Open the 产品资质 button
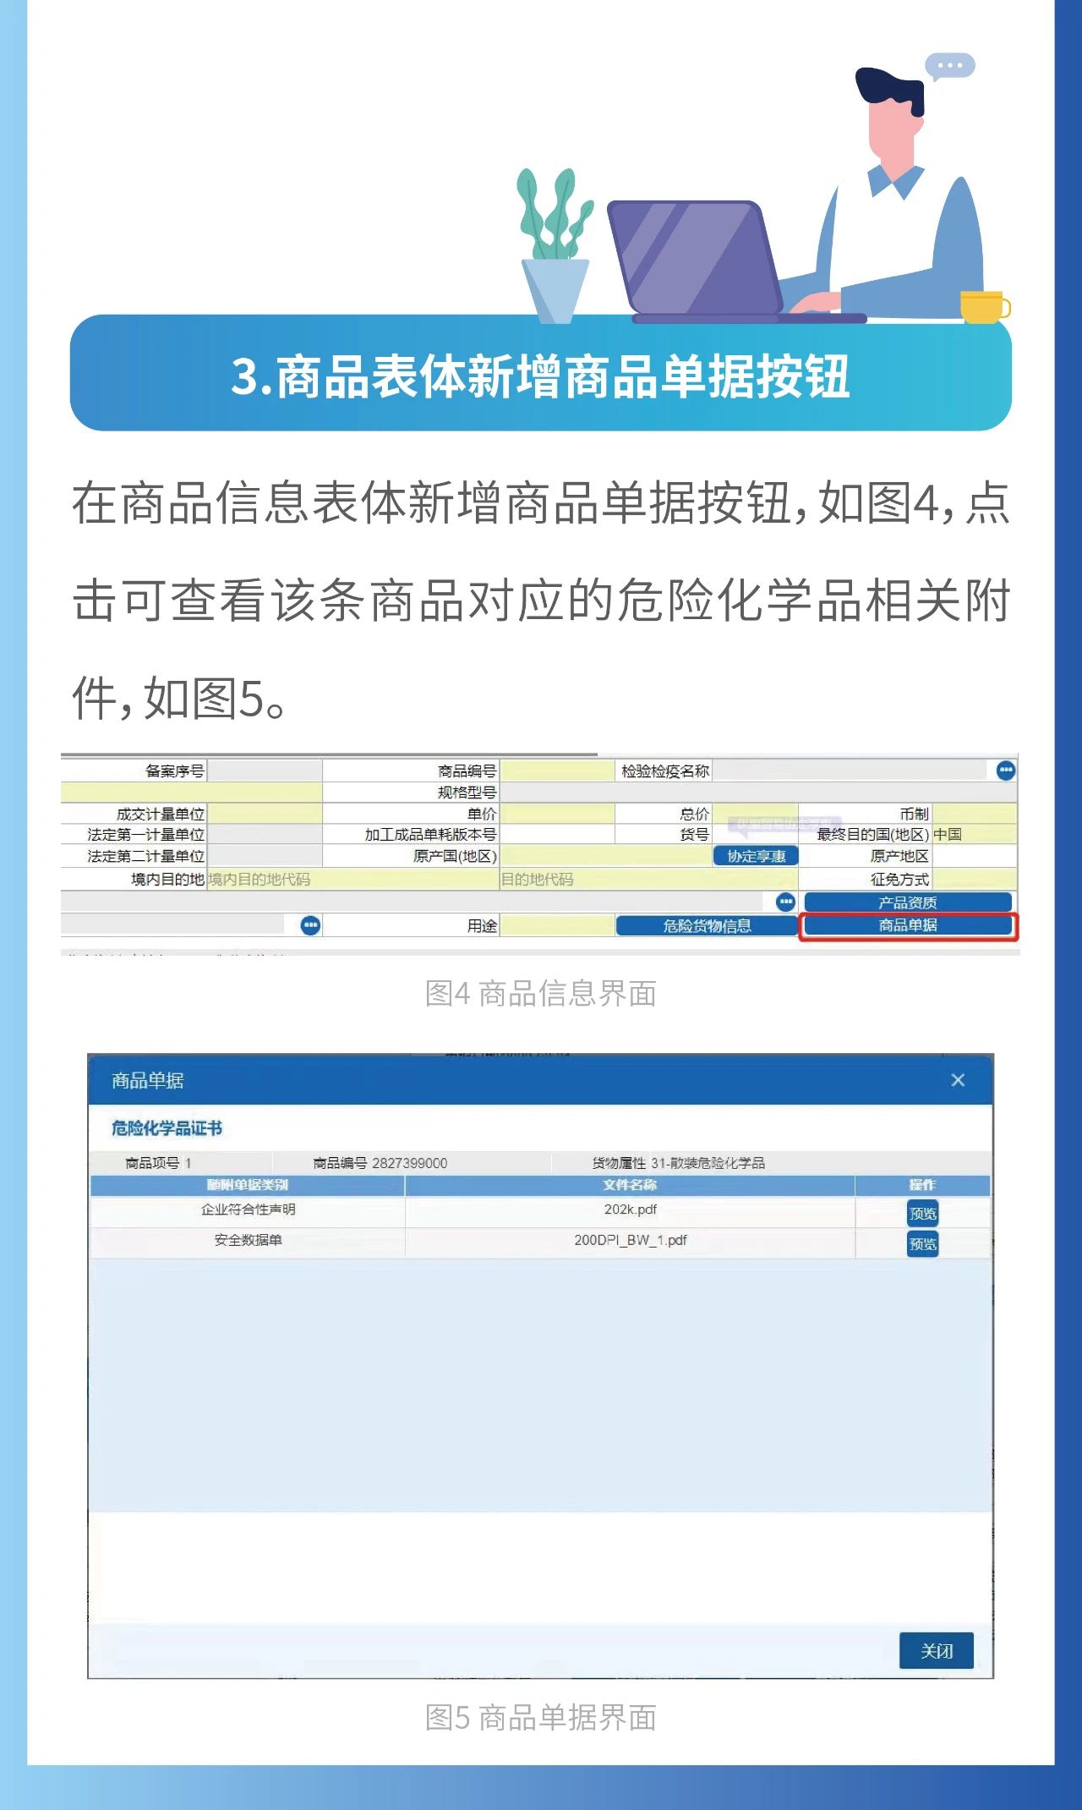The image size is (1082, 1810). (x=908, y=902)
